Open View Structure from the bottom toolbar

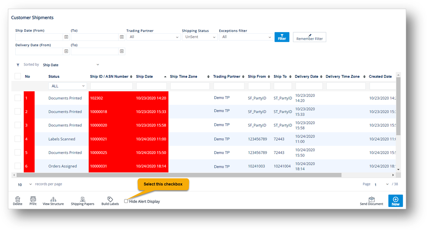point(53,200)
